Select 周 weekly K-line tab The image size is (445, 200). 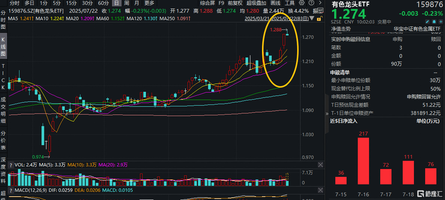pos(127,3)
